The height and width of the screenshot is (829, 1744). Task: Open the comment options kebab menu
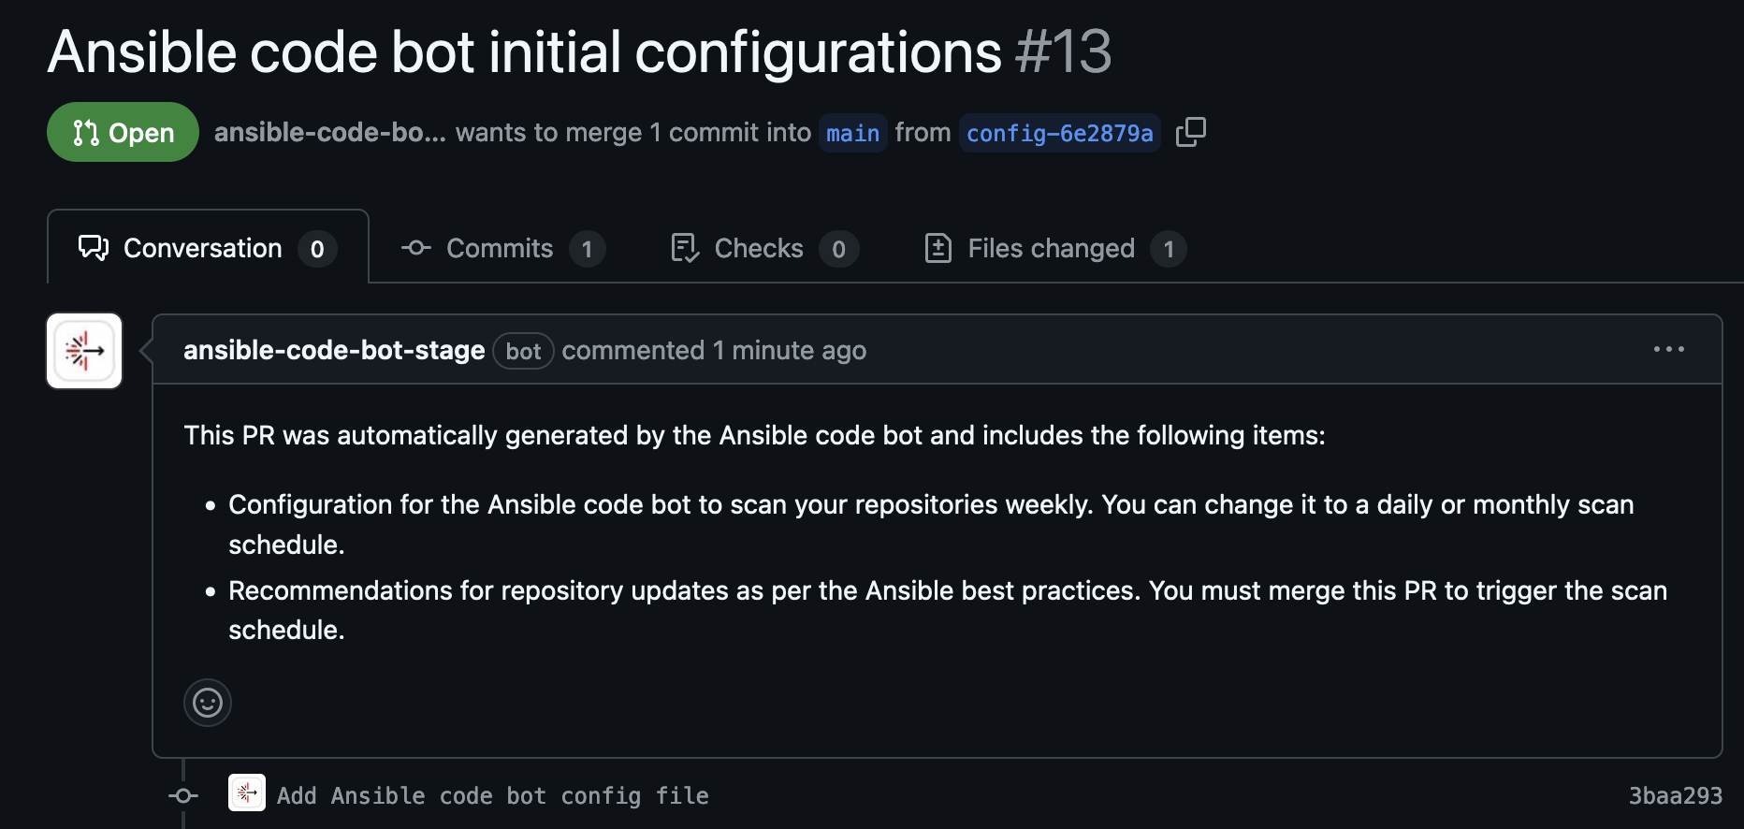(1671, 349)
